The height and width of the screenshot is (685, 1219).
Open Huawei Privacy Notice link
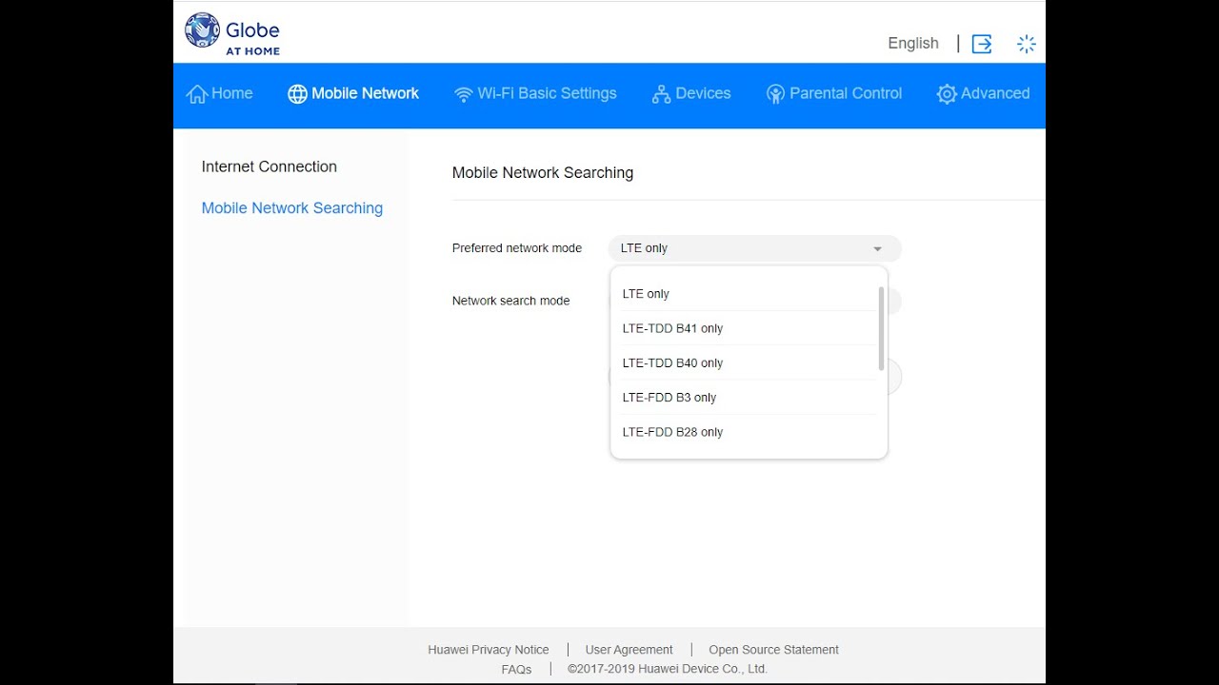coord(489,650)
